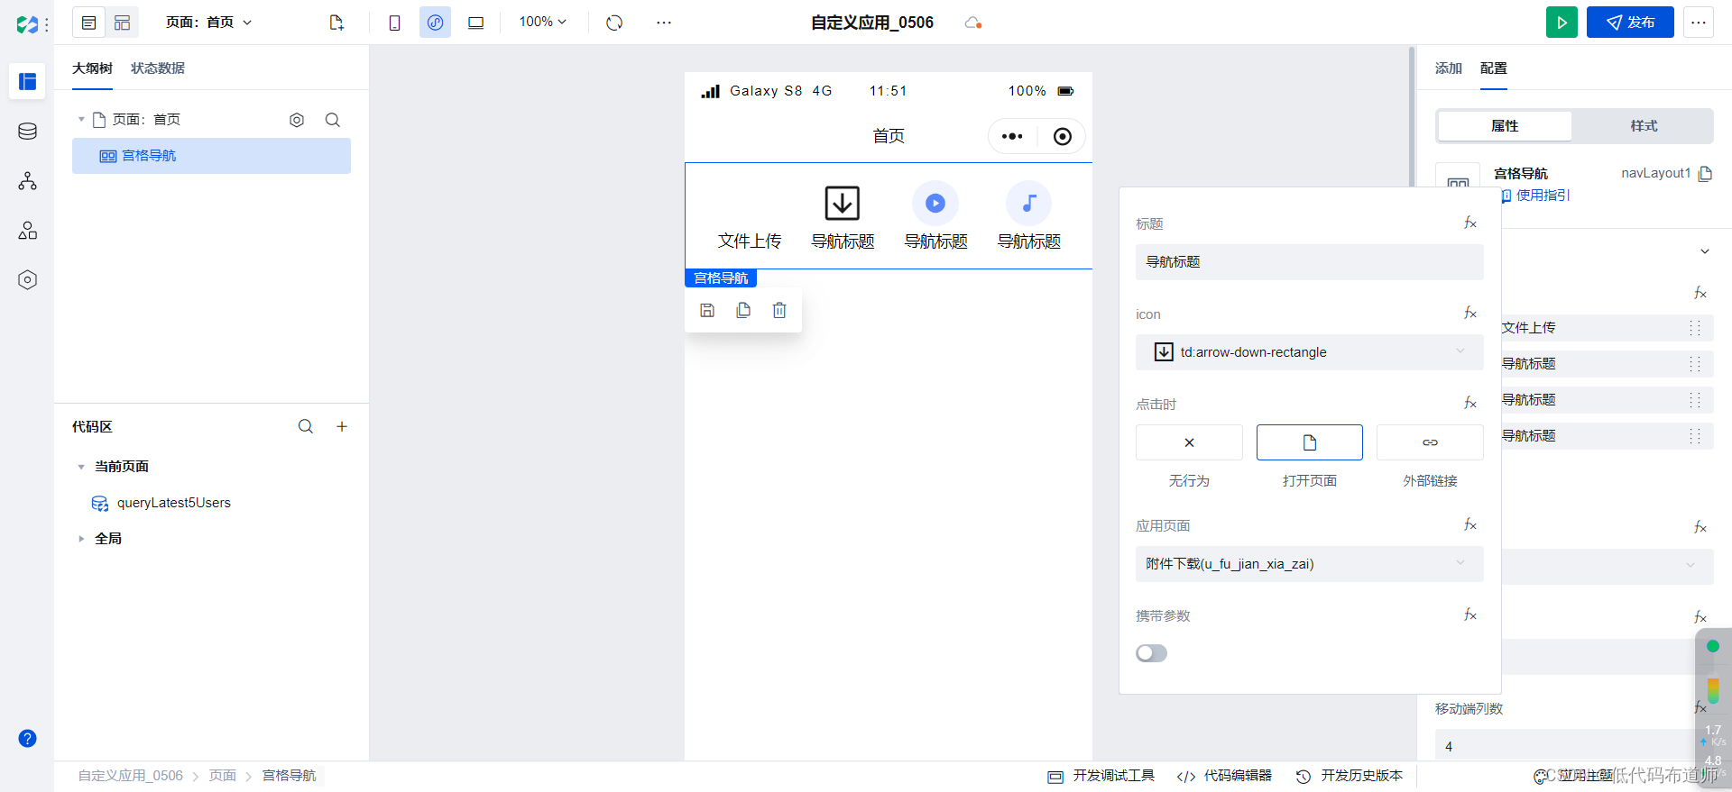Click the save component icon below 宫格导航
The width and height of the screenshot is (1732, 792).
[707, 310]
